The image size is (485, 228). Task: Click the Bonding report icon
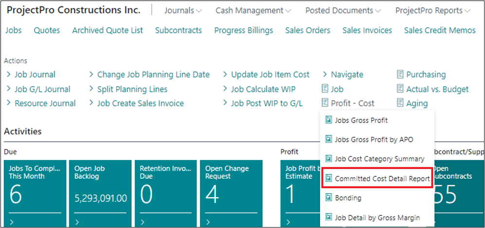point(328,198)
